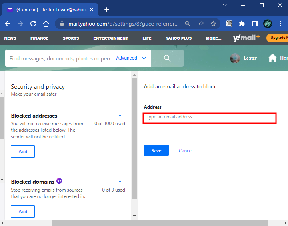Screen dimensions: 288x226
Task: Bookmark the page with the star icon
Action: click(213, 24)
